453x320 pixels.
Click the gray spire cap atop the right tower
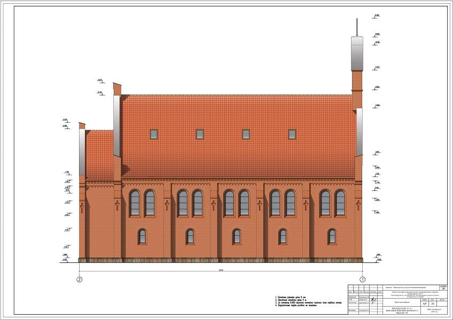[x=356, y=53]
